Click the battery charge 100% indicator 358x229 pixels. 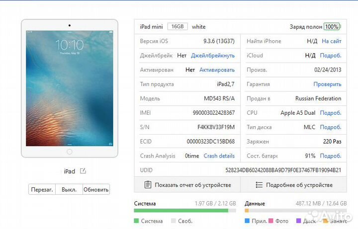coord(332,27)
